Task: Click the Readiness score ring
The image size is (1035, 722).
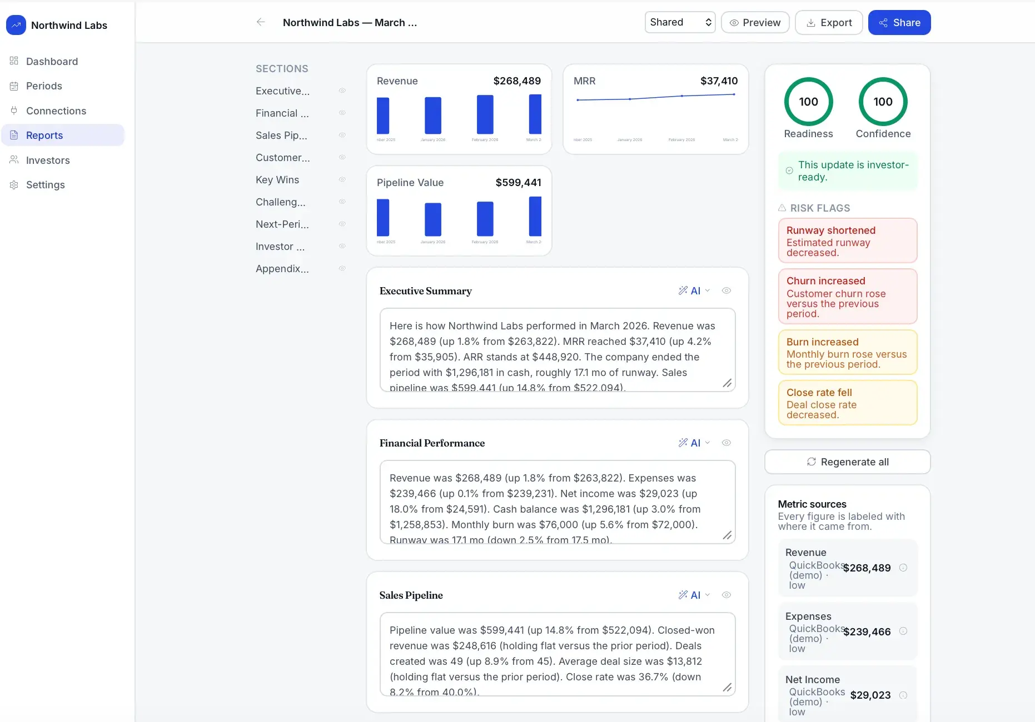Action: [x=808, y=102]
